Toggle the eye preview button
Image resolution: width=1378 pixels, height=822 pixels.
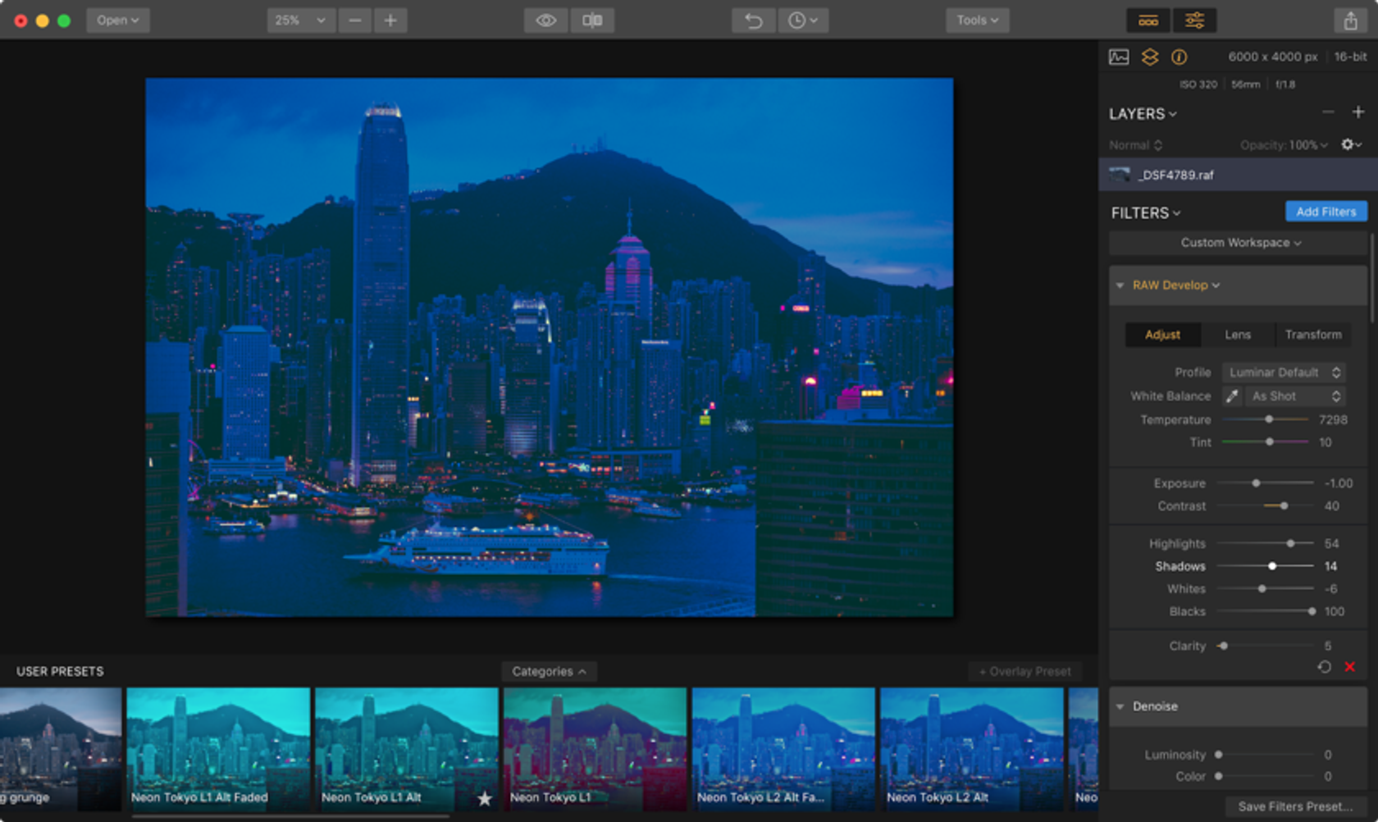pos(545,21)
